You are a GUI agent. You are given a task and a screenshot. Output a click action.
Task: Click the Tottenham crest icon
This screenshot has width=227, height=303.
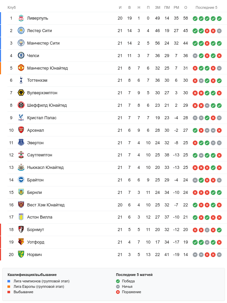[x=21, y=80]
